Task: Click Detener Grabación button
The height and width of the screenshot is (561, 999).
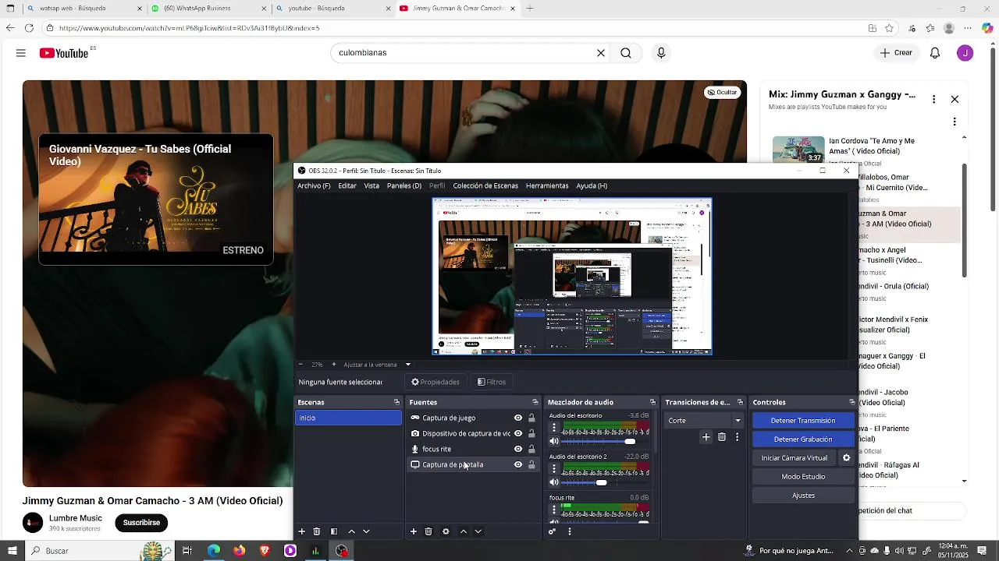Action: pos(803,439)
